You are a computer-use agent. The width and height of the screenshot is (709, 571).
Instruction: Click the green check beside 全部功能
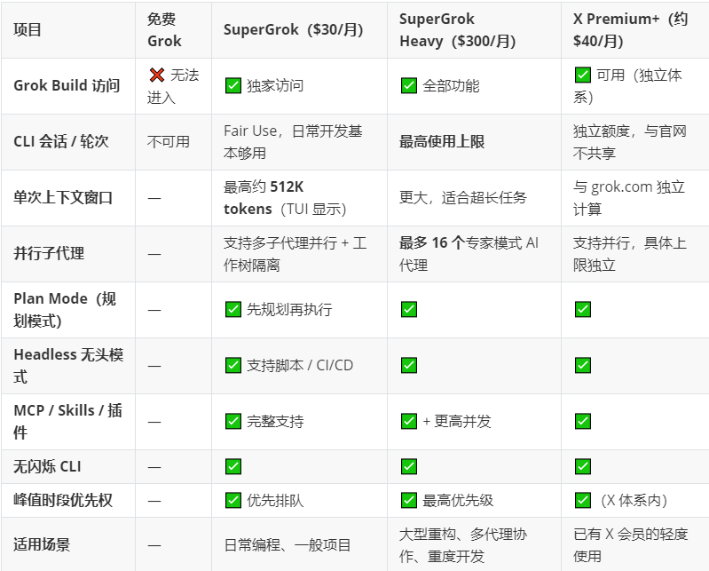point(409,85)
